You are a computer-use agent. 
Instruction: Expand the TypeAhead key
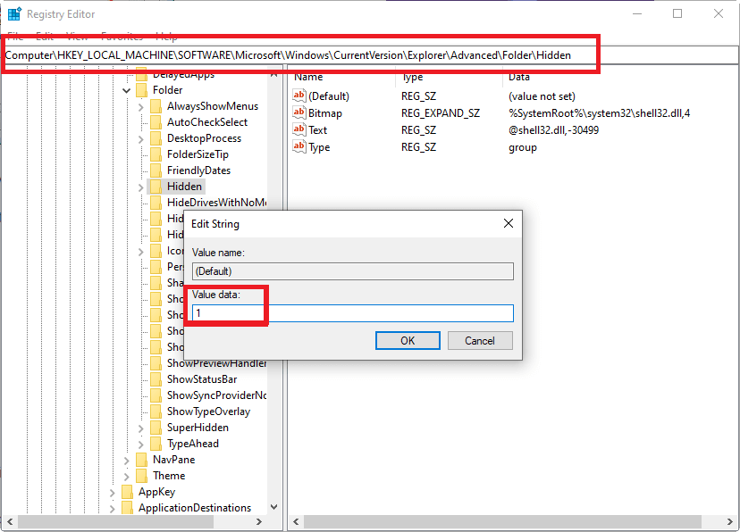tap(140, 445)
